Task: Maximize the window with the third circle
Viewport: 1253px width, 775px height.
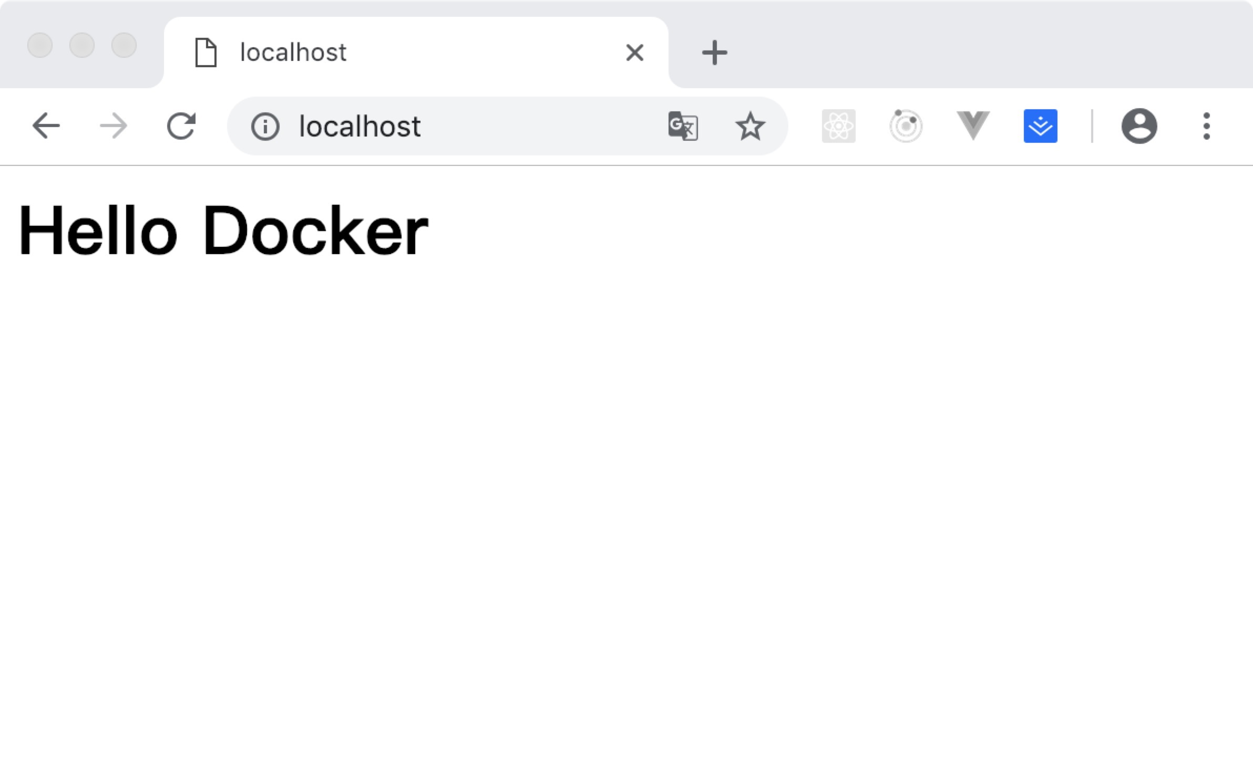Action: (124, 45)
